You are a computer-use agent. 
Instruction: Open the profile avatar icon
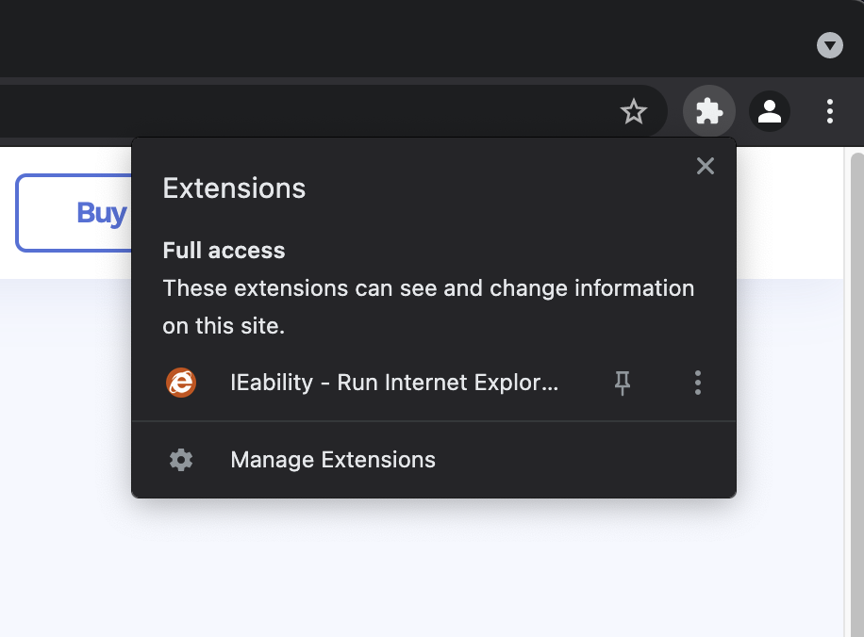point(770,112)
